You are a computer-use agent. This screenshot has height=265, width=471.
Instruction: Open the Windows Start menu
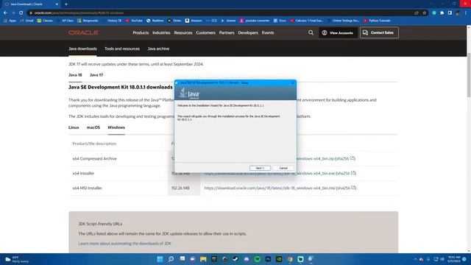160,259
